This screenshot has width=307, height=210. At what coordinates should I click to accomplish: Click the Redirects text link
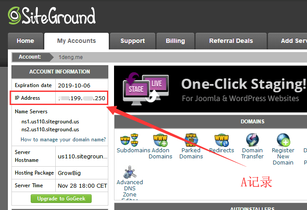tap(221, 150)
